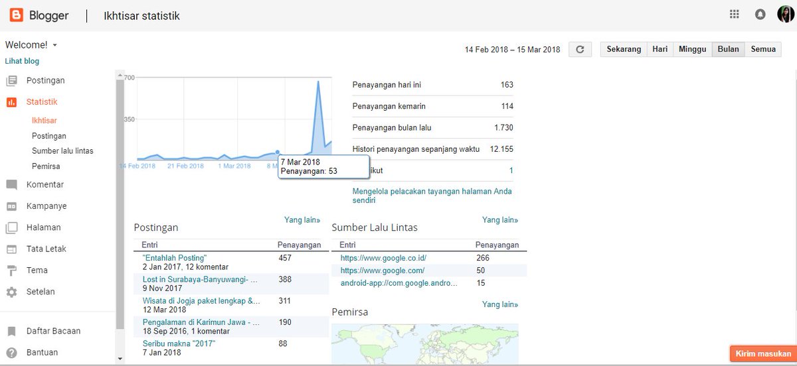797x366 pixels.
Task: Select the Hari time range
Action: [x=660, y=49]
